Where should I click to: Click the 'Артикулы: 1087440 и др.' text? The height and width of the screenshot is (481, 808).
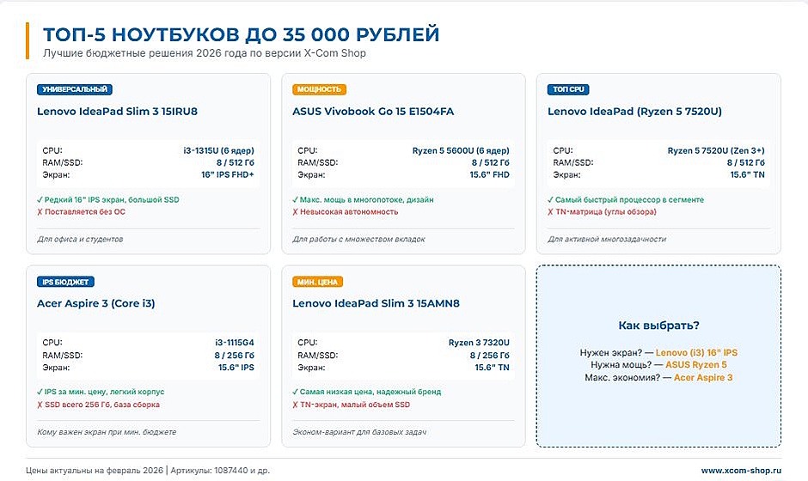click(220, 470)
